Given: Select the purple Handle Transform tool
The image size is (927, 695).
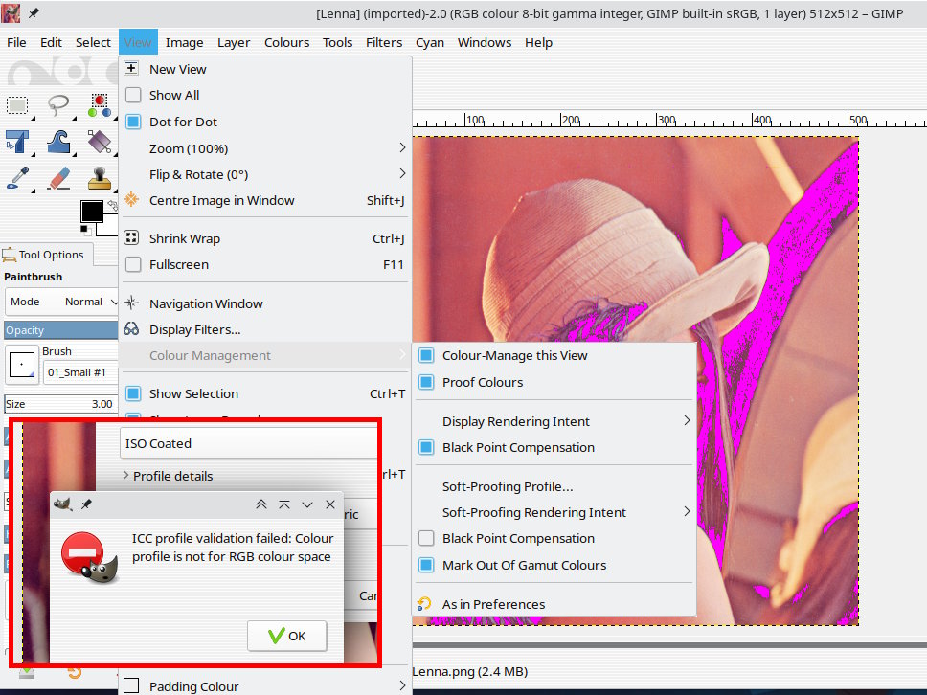Looking at the screenshot, I should (100, 142).
